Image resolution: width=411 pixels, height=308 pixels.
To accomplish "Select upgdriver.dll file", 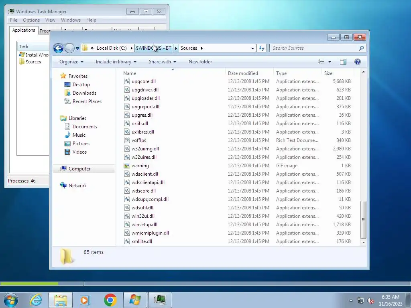I will coord(145,90).
